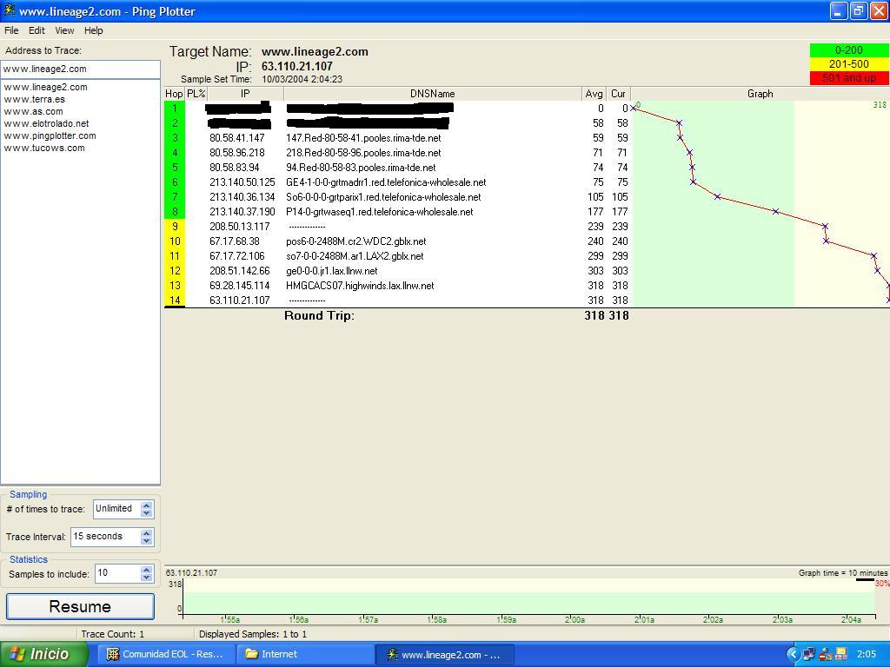Select www.tucows.com in the address list
890x667 pixels.
[x=44, y=148]
